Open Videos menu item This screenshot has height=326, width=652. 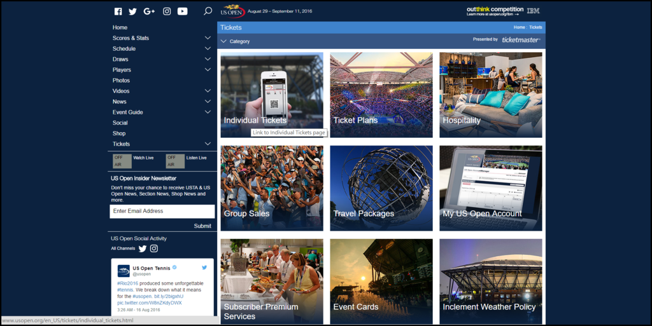coord(120,91)
